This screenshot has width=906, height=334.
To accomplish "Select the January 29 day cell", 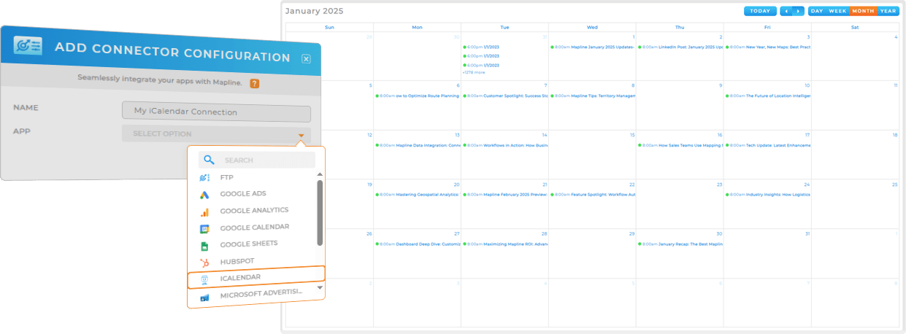I will pyautogui.click(x=592, y=254).
